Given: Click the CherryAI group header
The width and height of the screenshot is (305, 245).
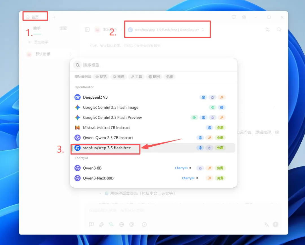Looking at the screenshot, I should (x=81, y=158).
